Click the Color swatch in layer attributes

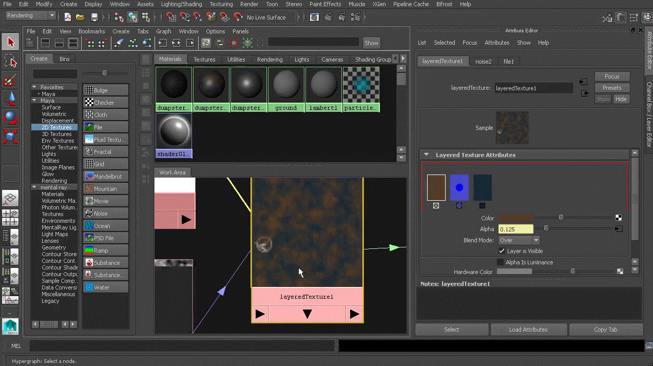pyautogui.click(x=515, y=218)
